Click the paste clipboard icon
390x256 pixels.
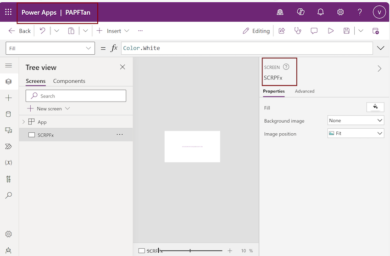coord(71,31)
